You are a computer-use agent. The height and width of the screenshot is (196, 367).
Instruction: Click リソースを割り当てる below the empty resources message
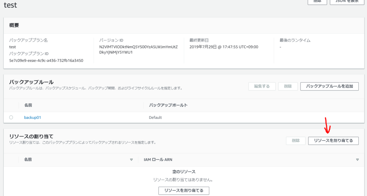coord(183,191)
